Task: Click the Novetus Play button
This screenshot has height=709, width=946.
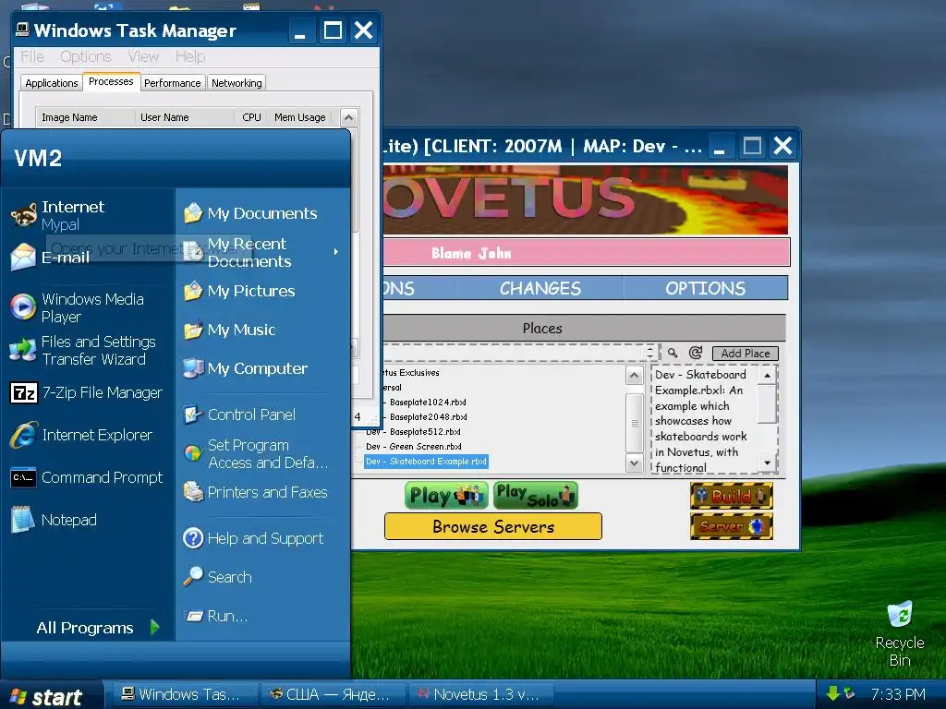Action: [446, 495]
